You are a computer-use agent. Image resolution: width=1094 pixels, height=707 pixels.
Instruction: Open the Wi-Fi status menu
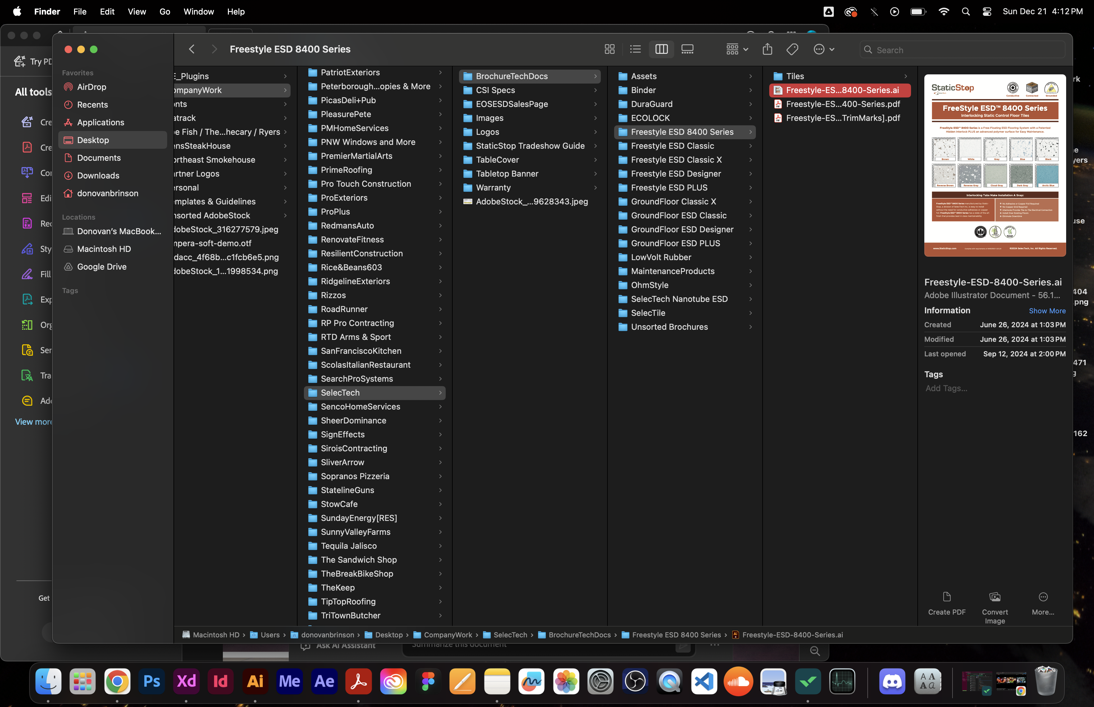pos(943,11)
